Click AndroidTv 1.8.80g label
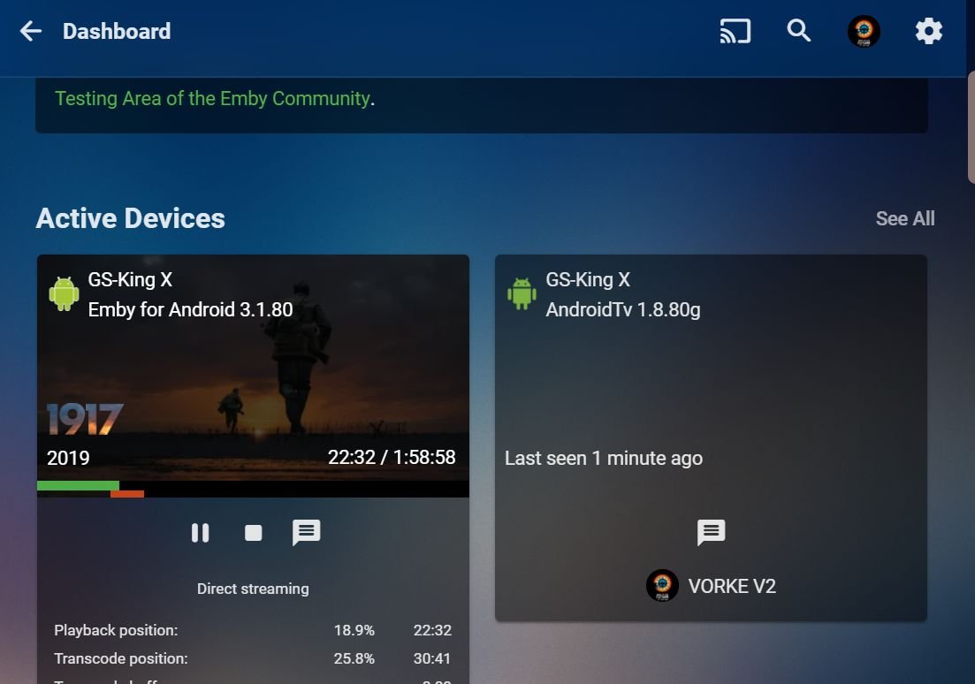975x684 pixels. (623, 309)
